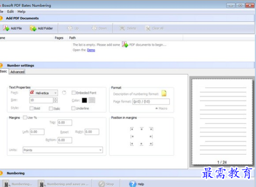Increase font size with the stepper up arrow
The image size is (256, 187).
pyautogui.click(x=55, y=99)
